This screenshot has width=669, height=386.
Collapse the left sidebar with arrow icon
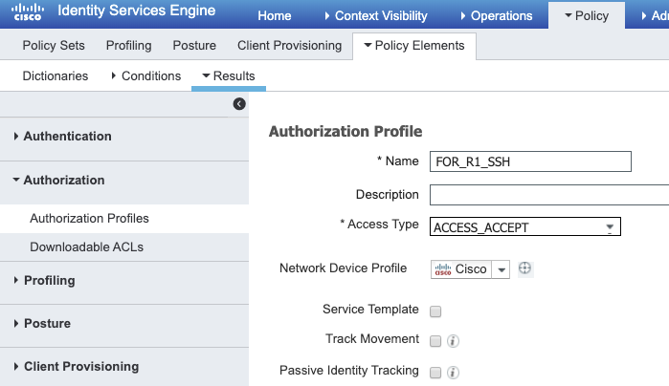tap(239, 104)
